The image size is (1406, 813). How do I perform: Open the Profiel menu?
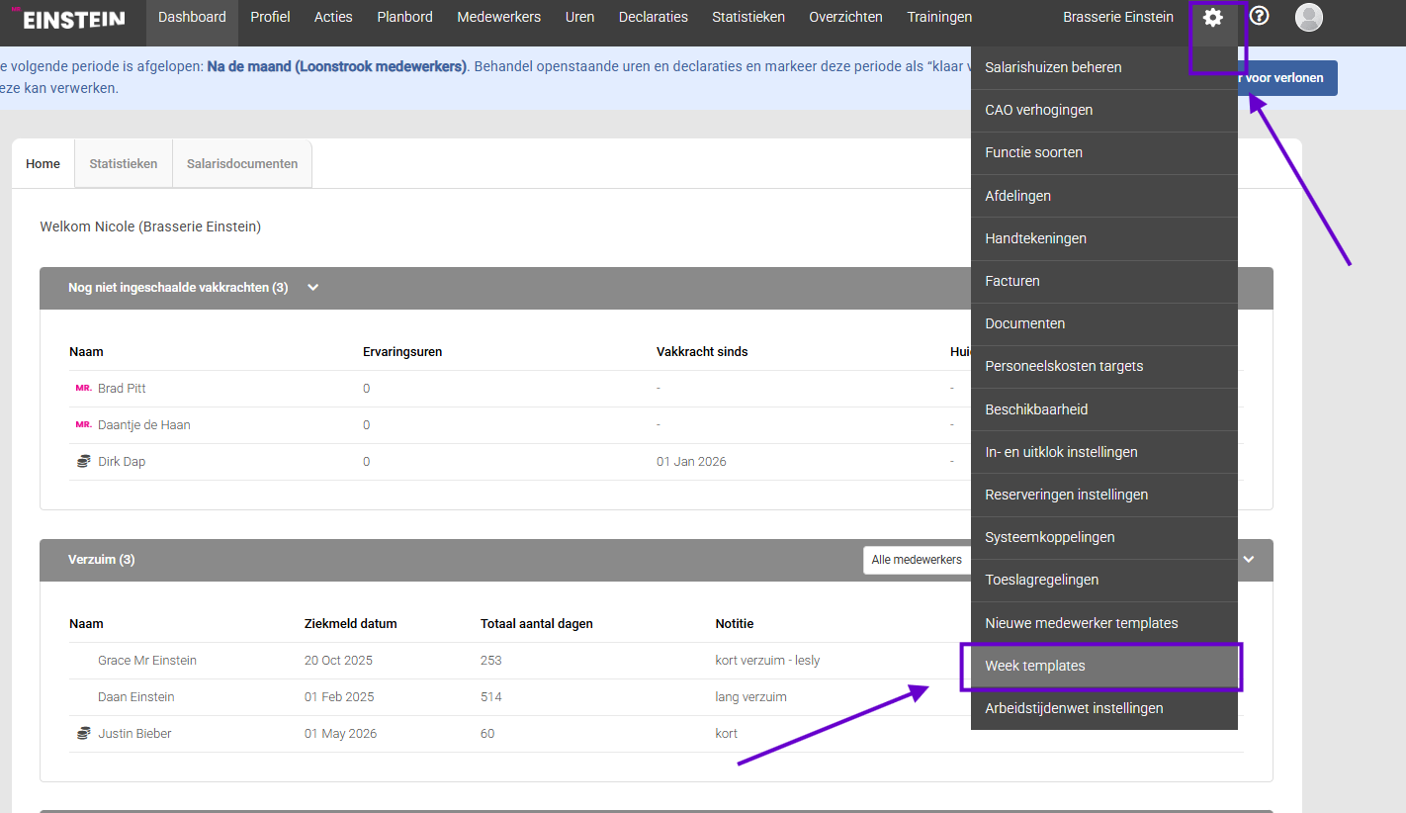pos(270,17)
